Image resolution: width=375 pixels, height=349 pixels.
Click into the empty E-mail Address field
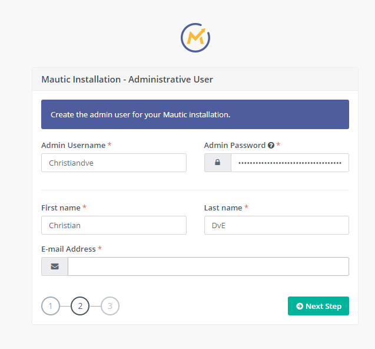[x=208, y=266]
